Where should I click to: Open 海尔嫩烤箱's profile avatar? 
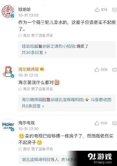8,71
